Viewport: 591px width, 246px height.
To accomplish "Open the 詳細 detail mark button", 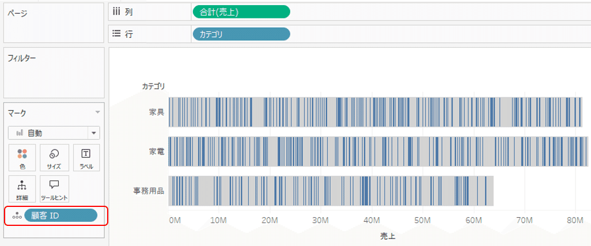I will point(22,189).
